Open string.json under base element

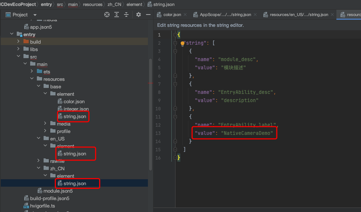75,116
